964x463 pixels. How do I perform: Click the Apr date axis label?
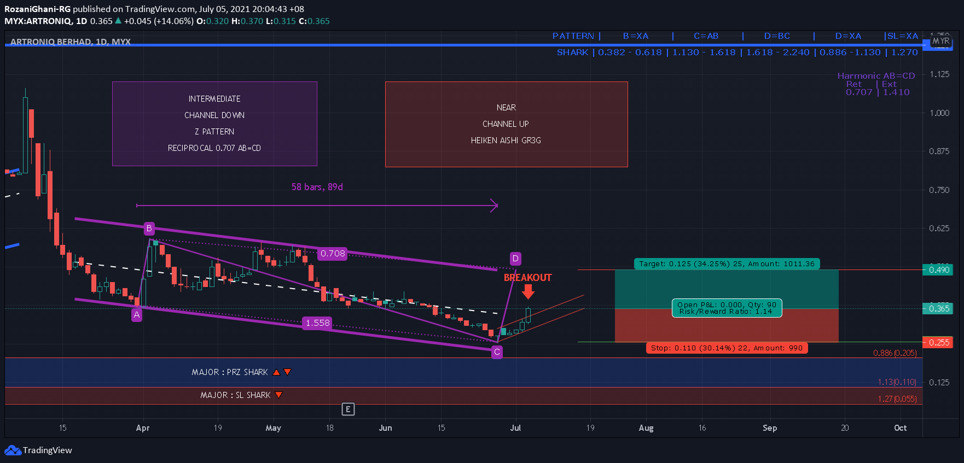pyautogui.click(x=143, y=428)
